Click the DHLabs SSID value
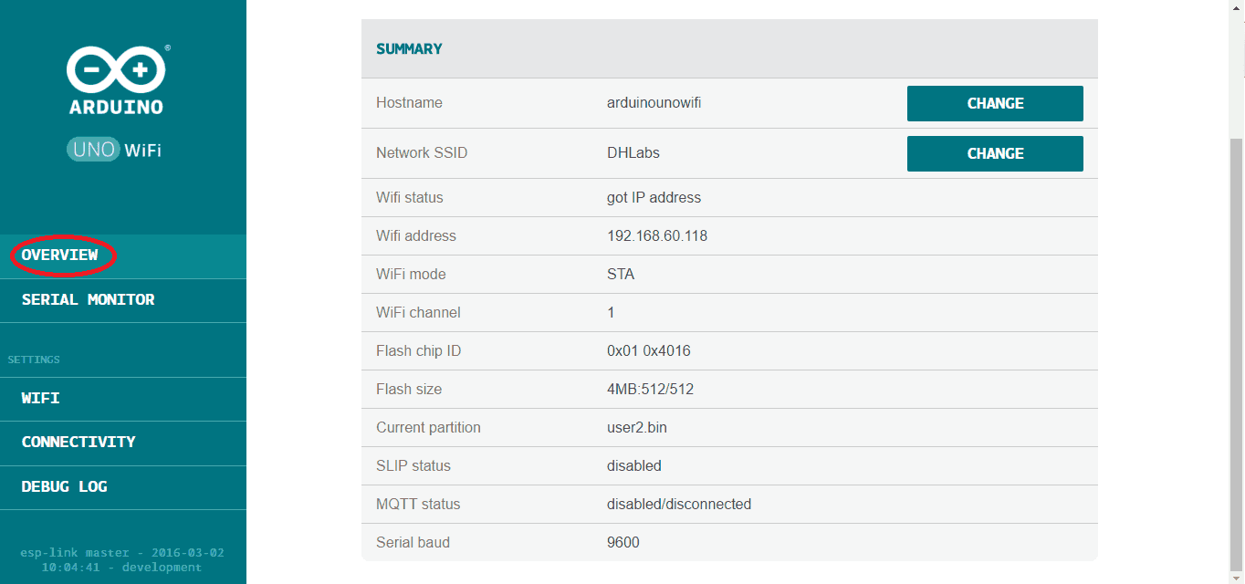 (633, 153)
